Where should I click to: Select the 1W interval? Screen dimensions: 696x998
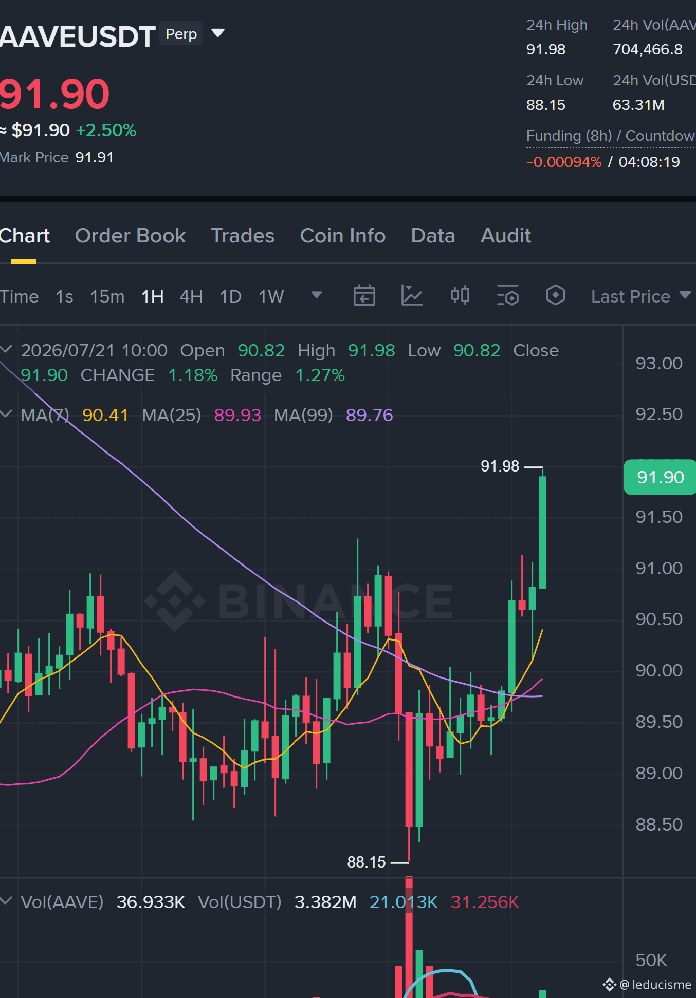pos(271,296)
